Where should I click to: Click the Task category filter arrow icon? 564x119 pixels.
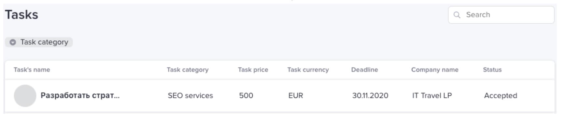click(x=13, y=42)
